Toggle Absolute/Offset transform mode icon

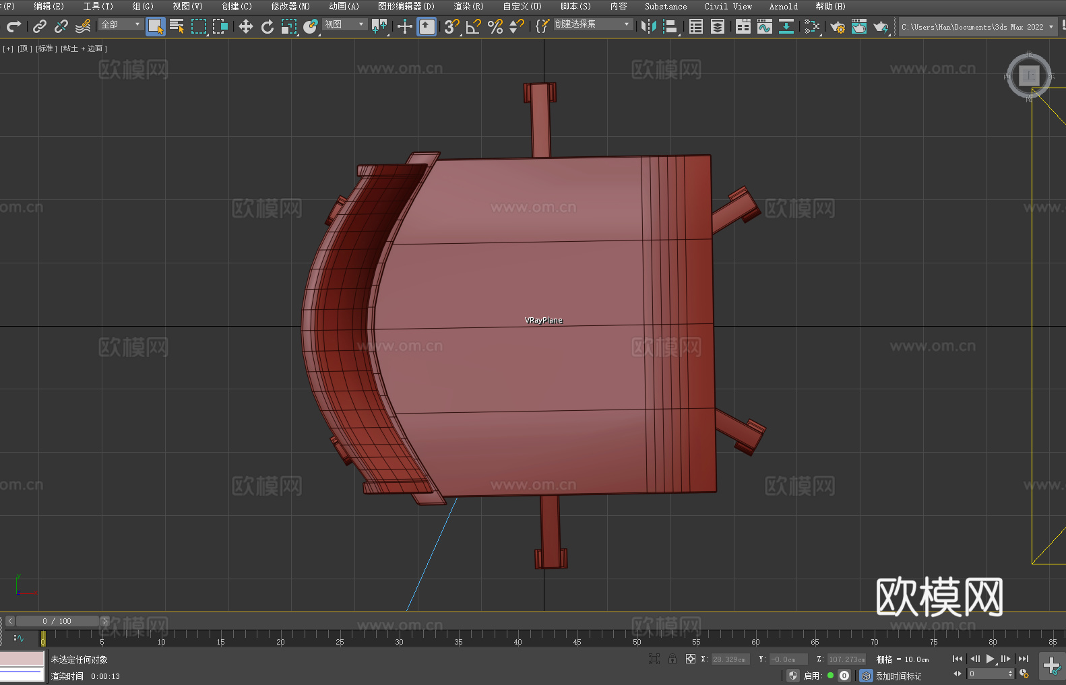pos(691,659)
